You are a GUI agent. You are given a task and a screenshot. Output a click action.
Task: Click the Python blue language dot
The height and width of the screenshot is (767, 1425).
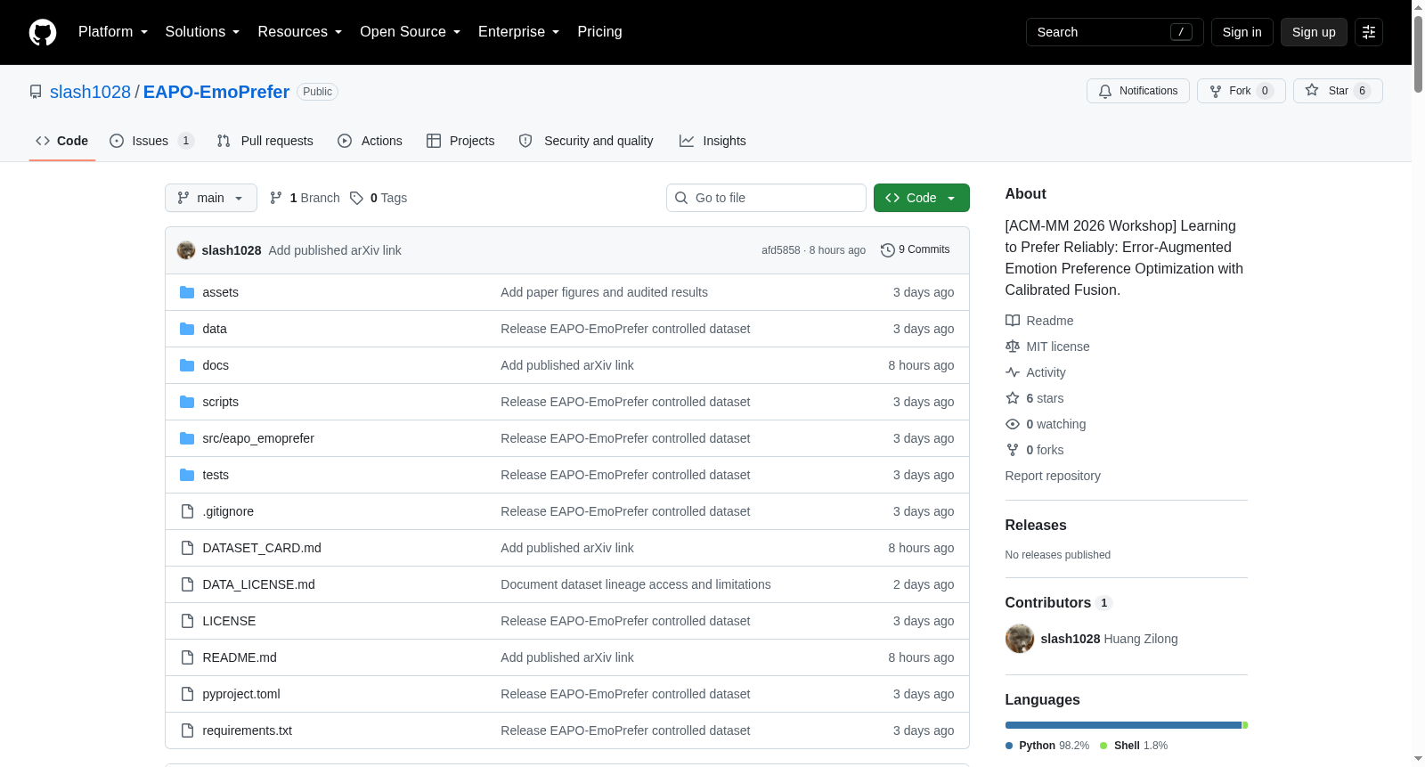pyautogui.click(x=1009, y=746)
